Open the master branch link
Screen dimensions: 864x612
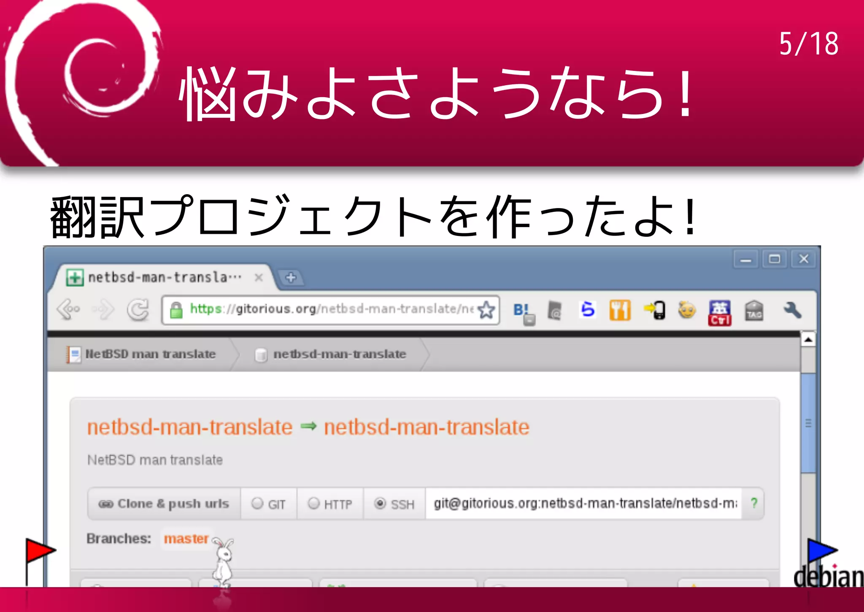pyautogui.click(x=186, y=539)
